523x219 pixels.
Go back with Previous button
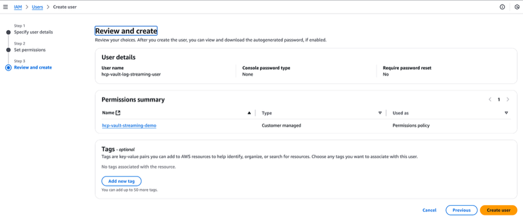462,210
